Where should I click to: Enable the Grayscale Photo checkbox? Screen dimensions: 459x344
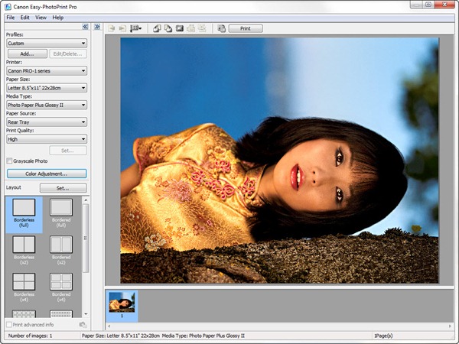coord(9,161)
